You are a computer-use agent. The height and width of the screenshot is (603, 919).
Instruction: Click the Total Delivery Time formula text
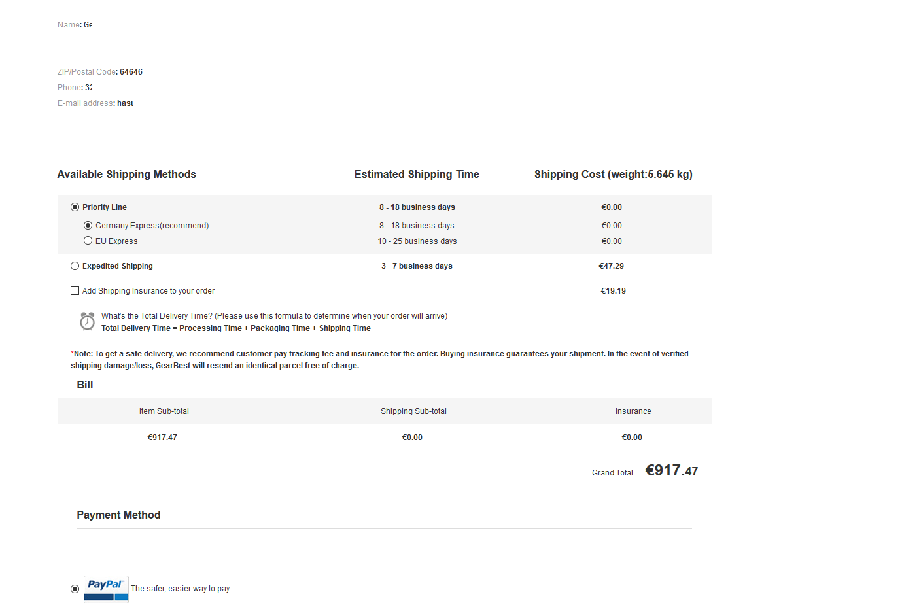pyautogui.click(x=236, y=328)
